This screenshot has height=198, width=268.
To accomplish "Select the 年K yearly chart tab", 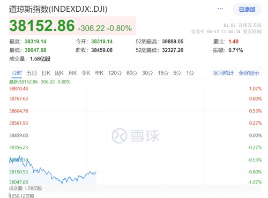I will [99, 73].
